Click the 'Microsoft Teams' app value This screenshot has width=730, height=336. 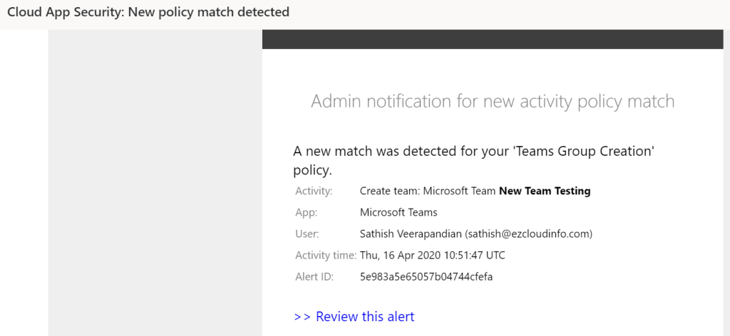click(x=399, y=212)
